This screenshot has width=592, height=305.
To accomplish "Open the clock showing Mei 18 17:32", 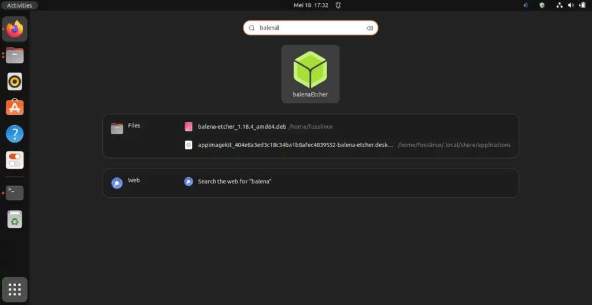I will click(x=310, y=5).
